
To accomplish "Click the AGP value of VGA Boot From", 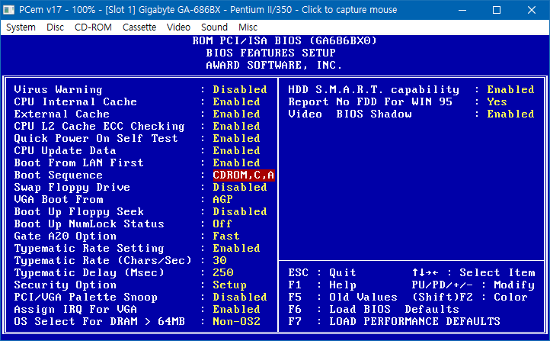I will pyautogui.click(x=222, y=199).
